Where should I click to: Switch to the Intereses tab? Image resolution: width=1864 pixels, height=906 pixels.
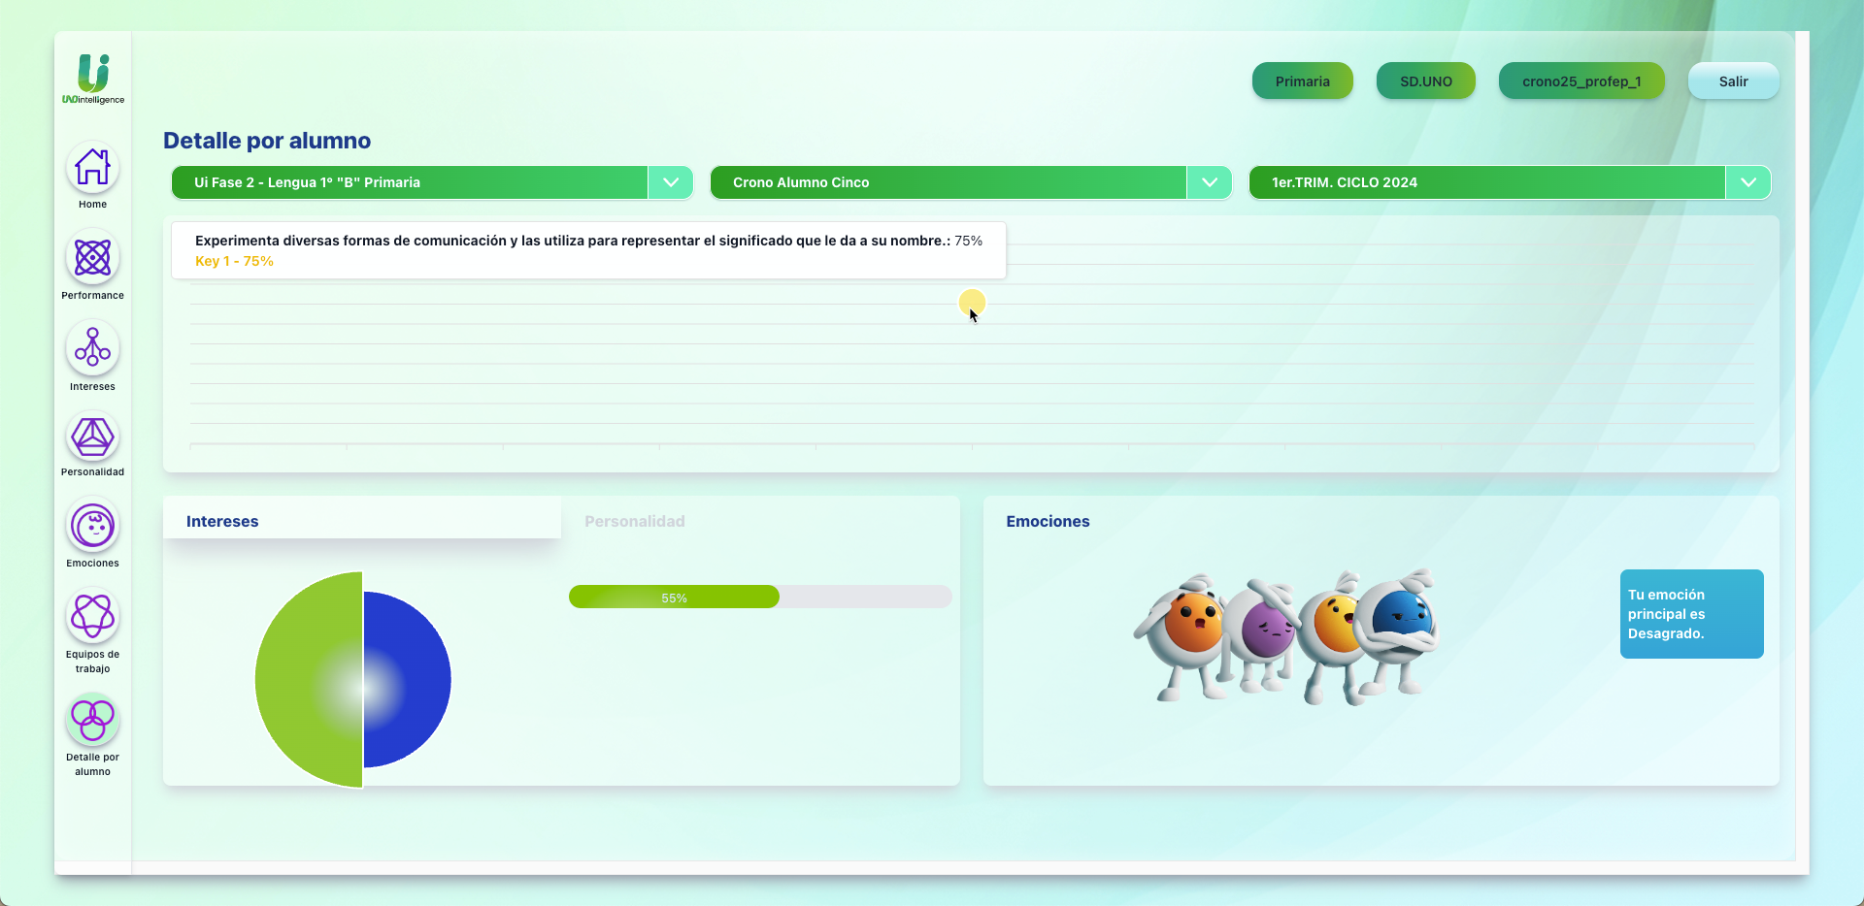coord(222,521)
